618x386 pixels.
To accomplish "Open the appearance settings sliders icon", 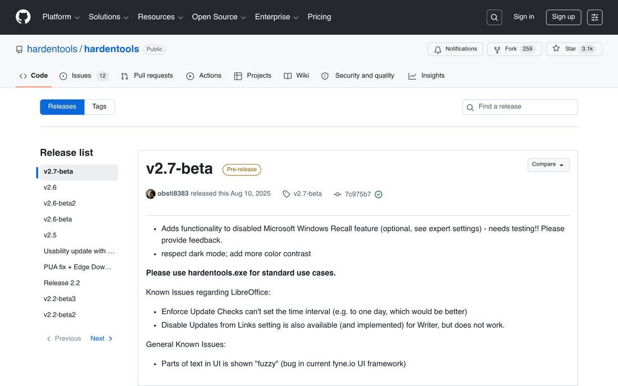I will coord(594,17).
